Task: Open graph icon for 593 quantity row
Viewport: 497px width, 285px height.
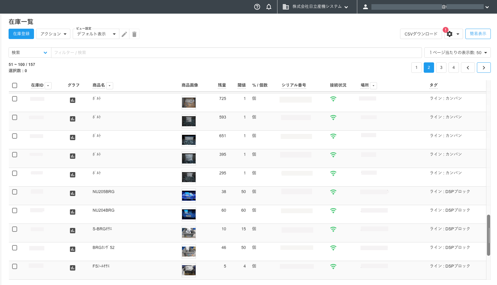Action: pos(72,119)
